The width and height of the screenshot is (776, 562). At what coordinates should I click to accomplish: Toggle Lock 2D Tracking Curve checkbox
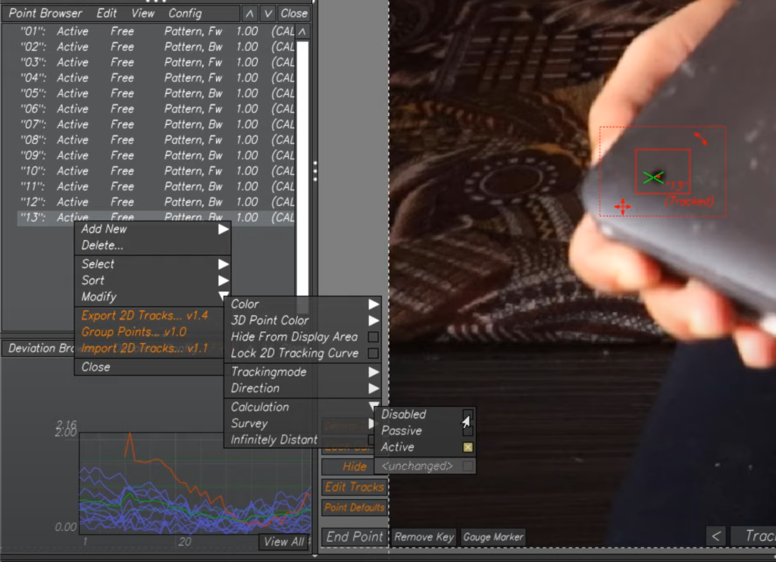(373, 353)
